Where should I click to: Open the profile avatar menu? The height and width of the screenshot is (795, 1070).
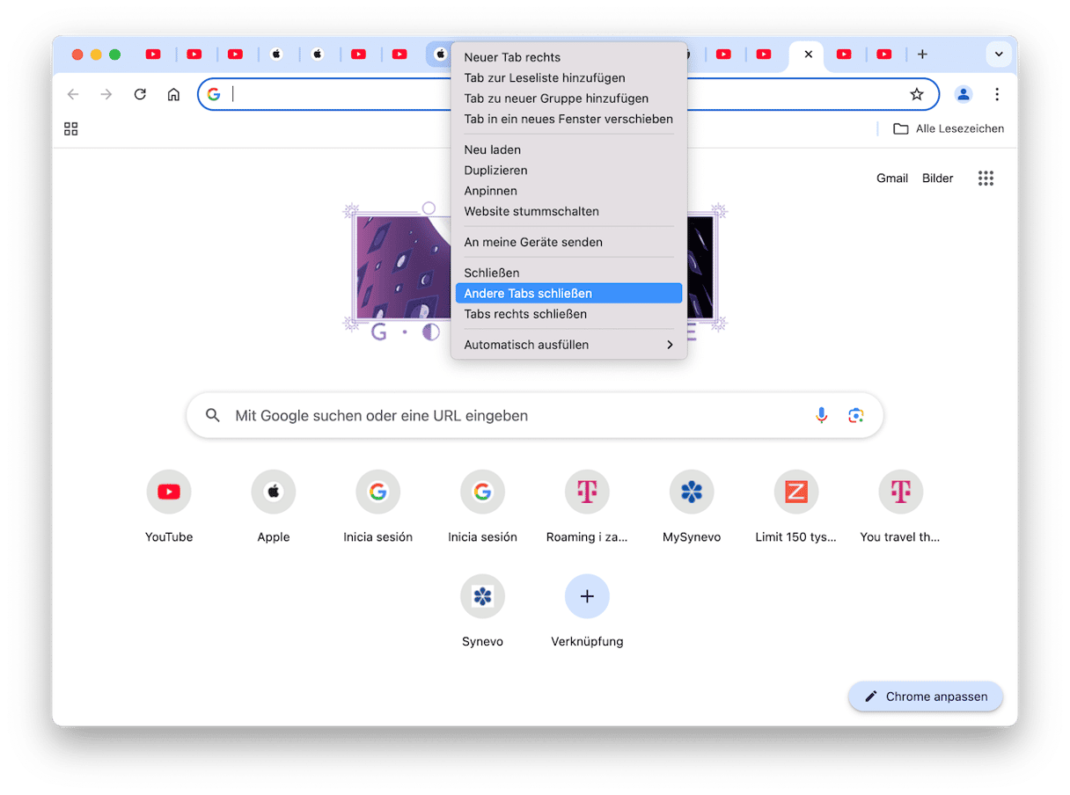point(964,94)
